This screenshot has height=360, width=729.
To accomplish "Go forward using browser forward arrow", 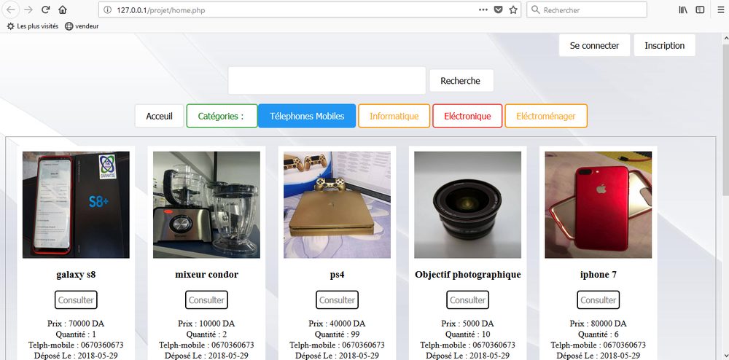I will click(x=28, y=9).
